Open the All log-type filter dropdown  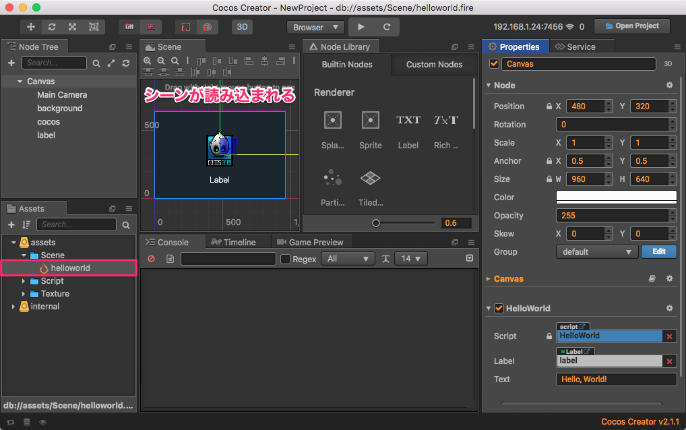tap(348, 259)
